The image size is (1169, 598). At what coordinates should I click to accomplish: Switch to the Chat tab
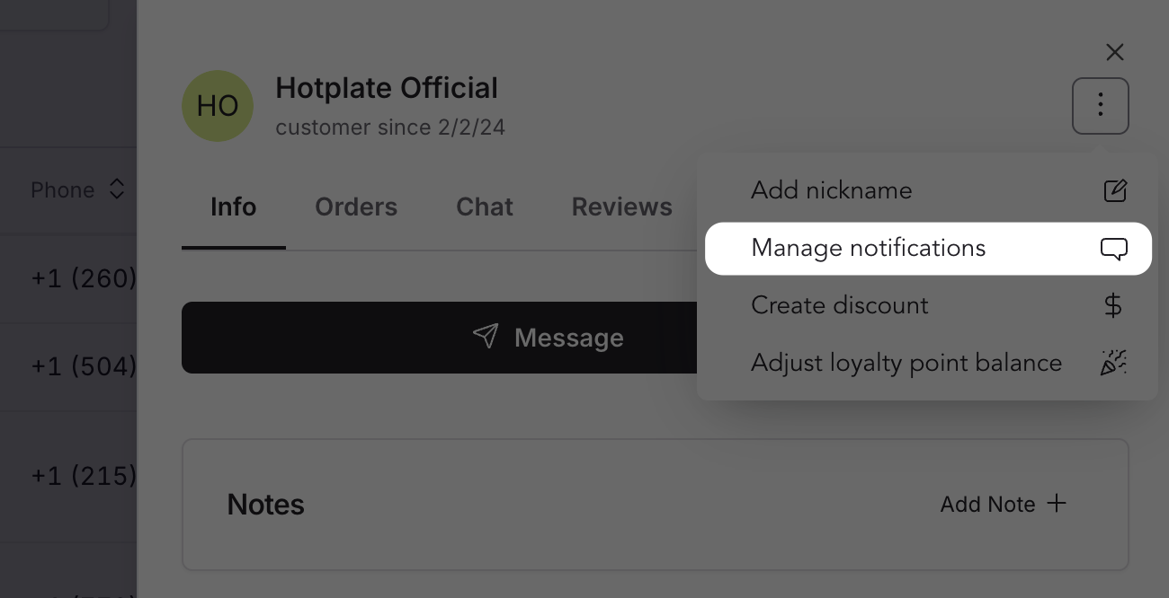point(484,207)
